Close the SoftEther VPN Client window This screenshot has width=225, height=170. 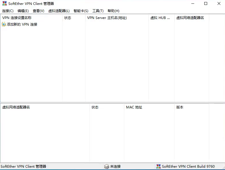pos(219,3)
